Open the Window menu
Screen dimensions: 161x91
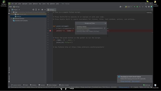pos(53,4)
